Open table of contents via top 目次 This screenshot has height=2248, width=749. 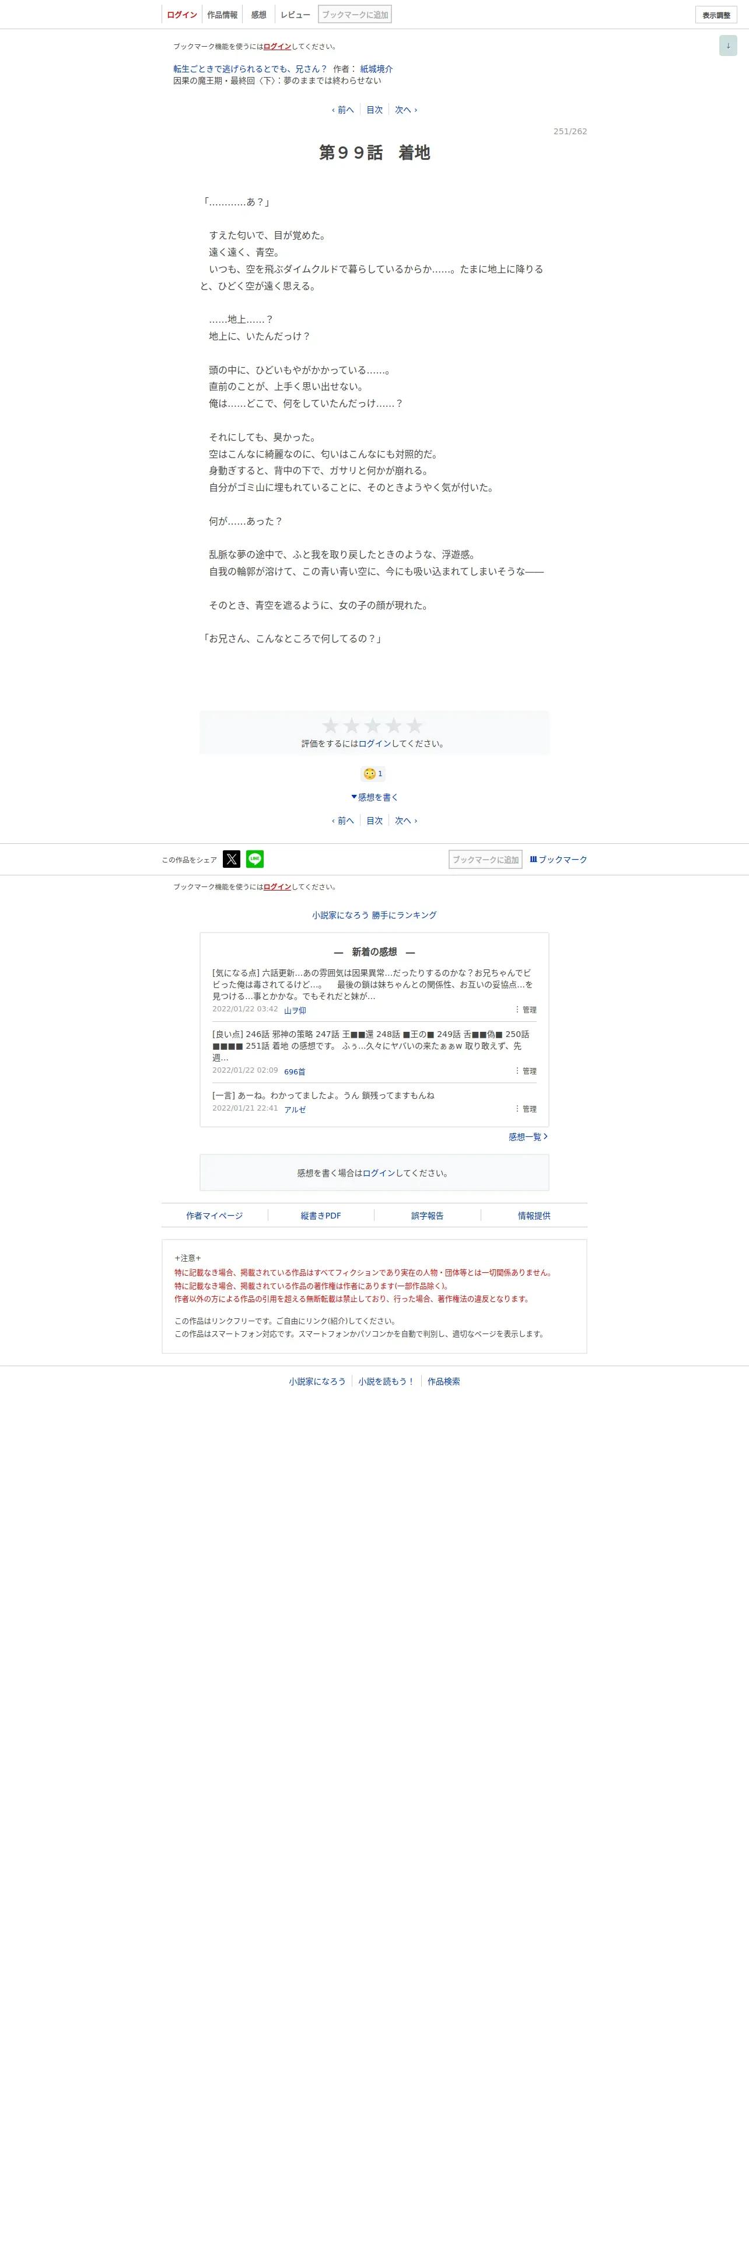[374, 110]
